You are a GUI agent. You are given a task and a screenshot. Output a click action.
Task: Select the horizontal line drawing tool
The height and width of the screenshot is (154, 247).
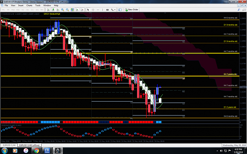[x=98, y=10]
